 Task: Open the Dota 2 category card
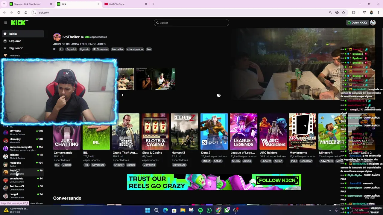[214, 131]
